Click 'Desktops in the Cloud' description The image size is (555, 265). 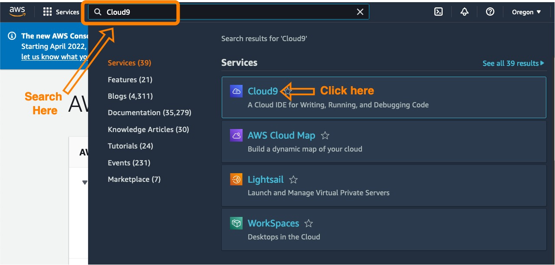click(x=284, y=237)
